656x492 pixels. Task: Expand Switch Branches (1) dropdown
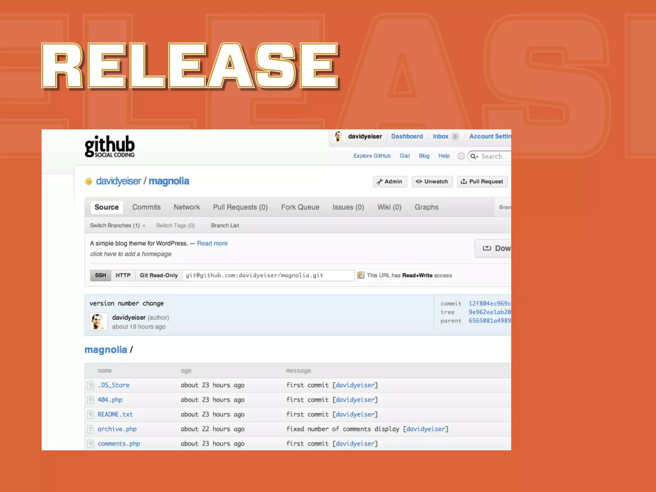118,225
